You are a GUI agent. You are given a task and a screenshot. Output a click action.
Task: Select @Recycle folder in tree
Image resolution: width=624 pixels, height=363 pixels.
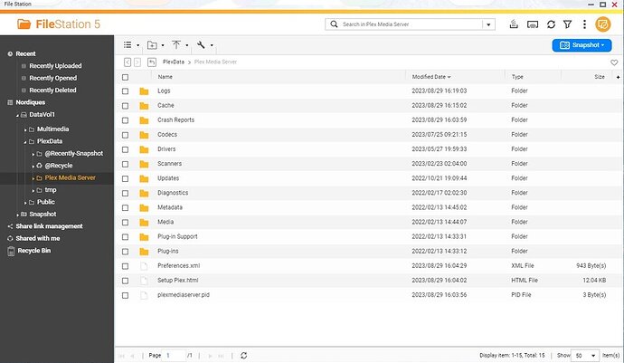(x=59, y=166)
